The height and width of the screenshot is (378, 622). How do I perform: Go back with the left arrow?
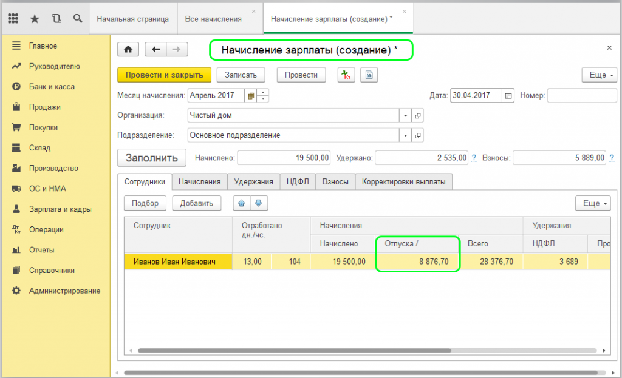[156, 50]
